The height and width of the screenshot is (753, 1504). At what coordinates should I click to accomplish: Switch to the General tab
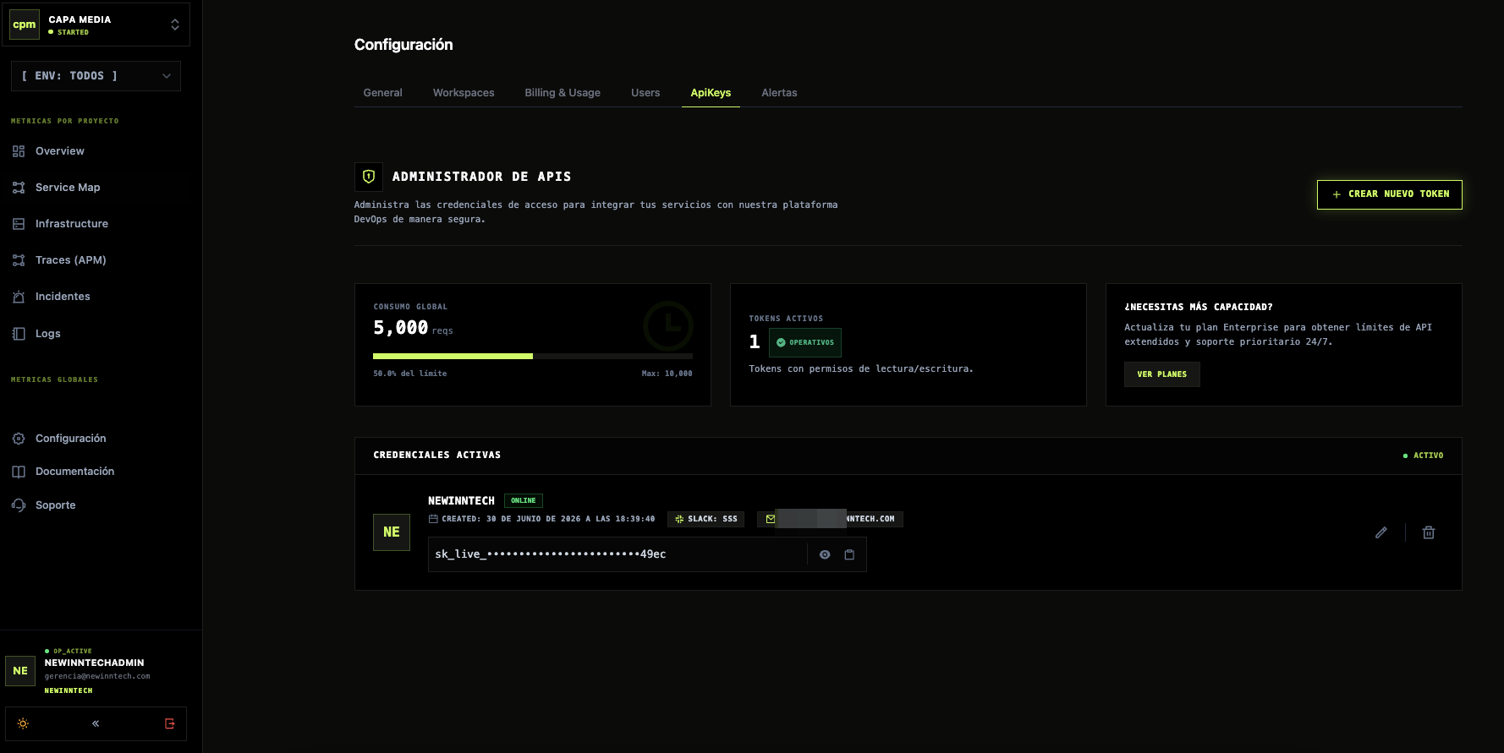(x=382, y=93)
